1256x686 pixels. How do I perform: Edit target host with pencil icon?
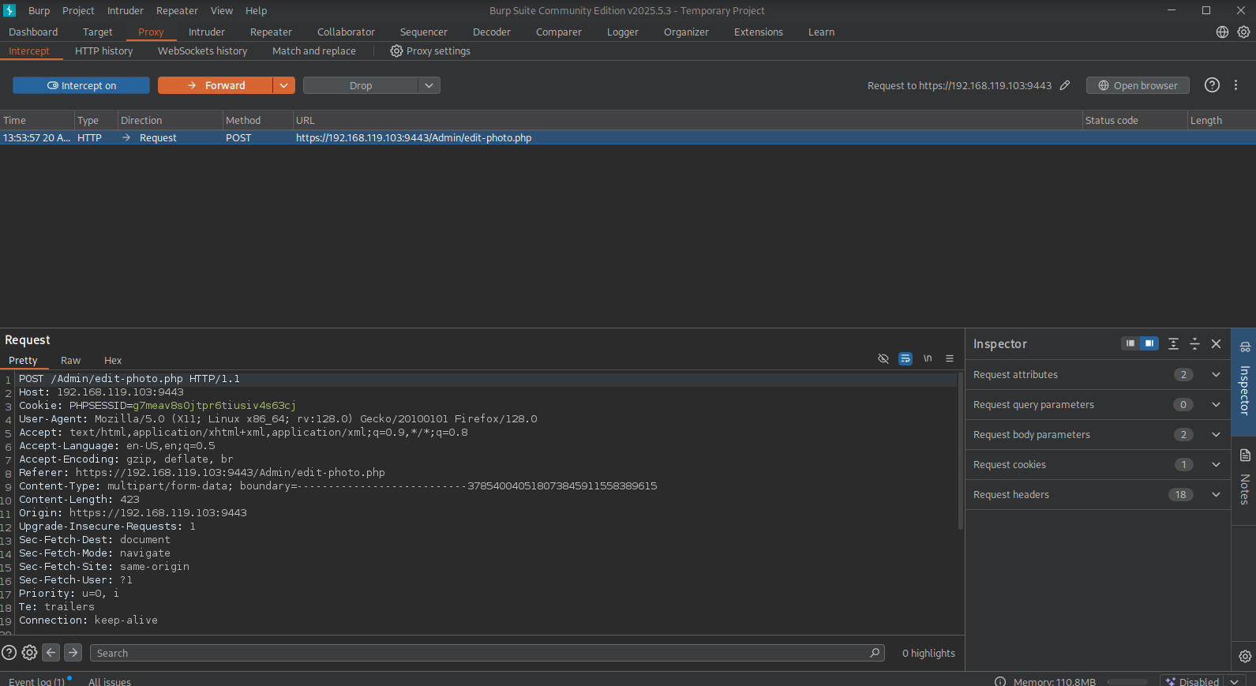(x=1065, y=85)
